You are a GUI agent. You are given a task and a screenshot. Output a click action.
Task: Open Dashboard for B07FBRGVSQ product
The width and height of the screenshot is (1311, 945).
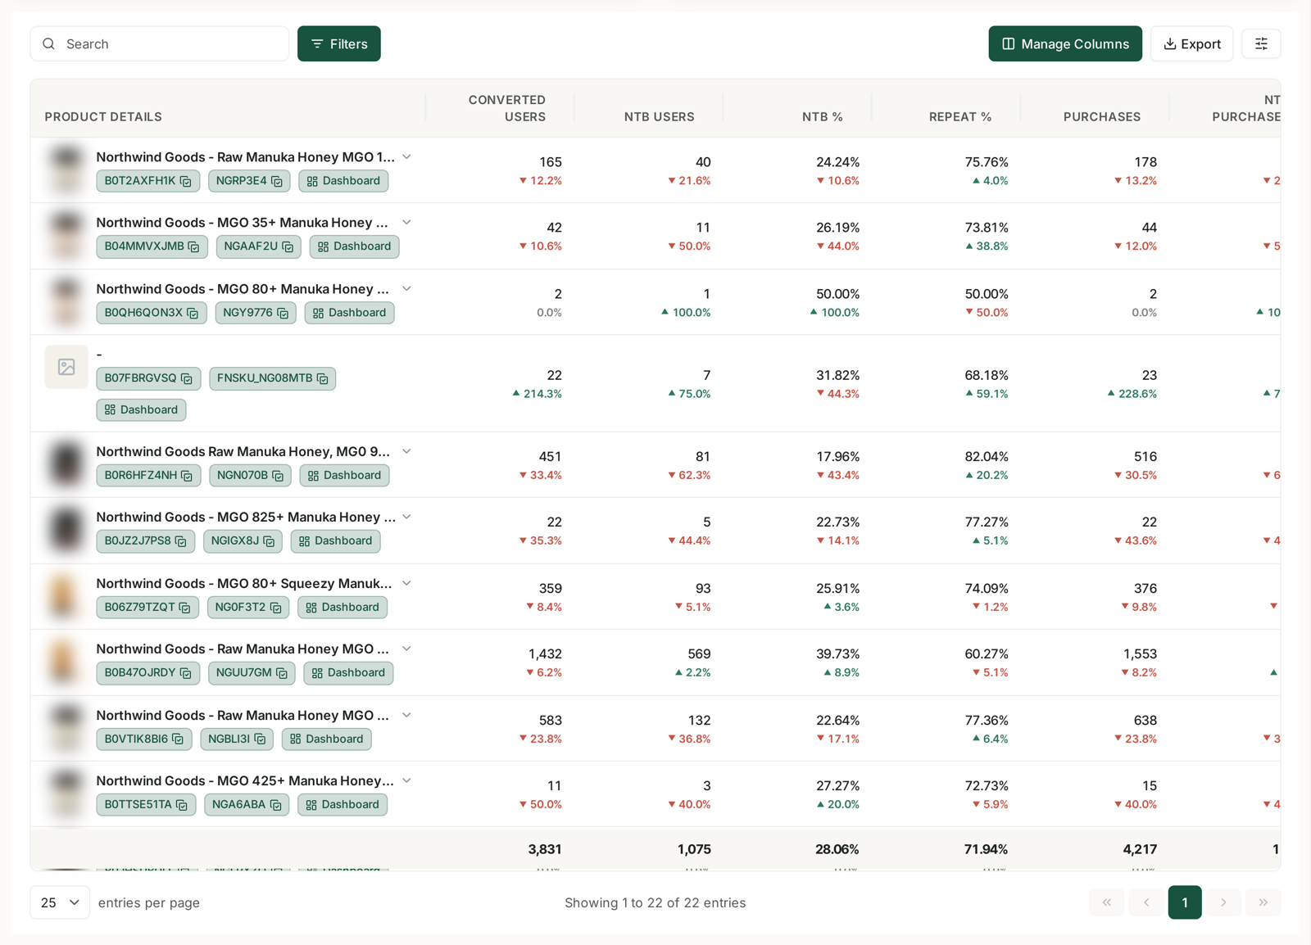click(x=141, y=409)
